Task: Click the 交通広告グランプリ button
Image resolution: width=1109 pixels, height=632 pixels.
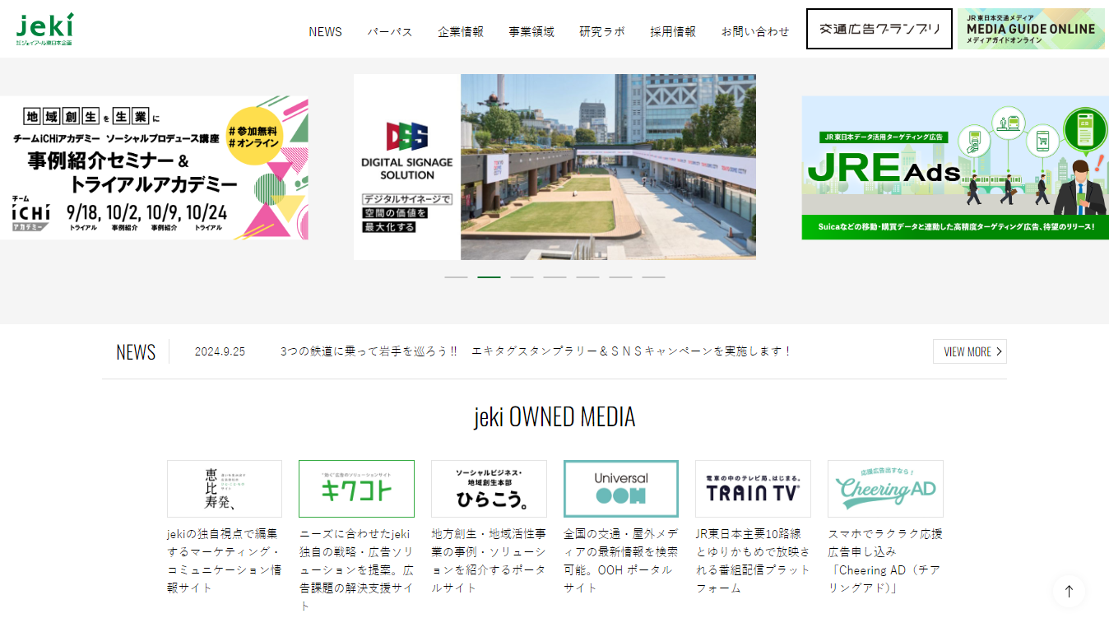Action: 879,29
